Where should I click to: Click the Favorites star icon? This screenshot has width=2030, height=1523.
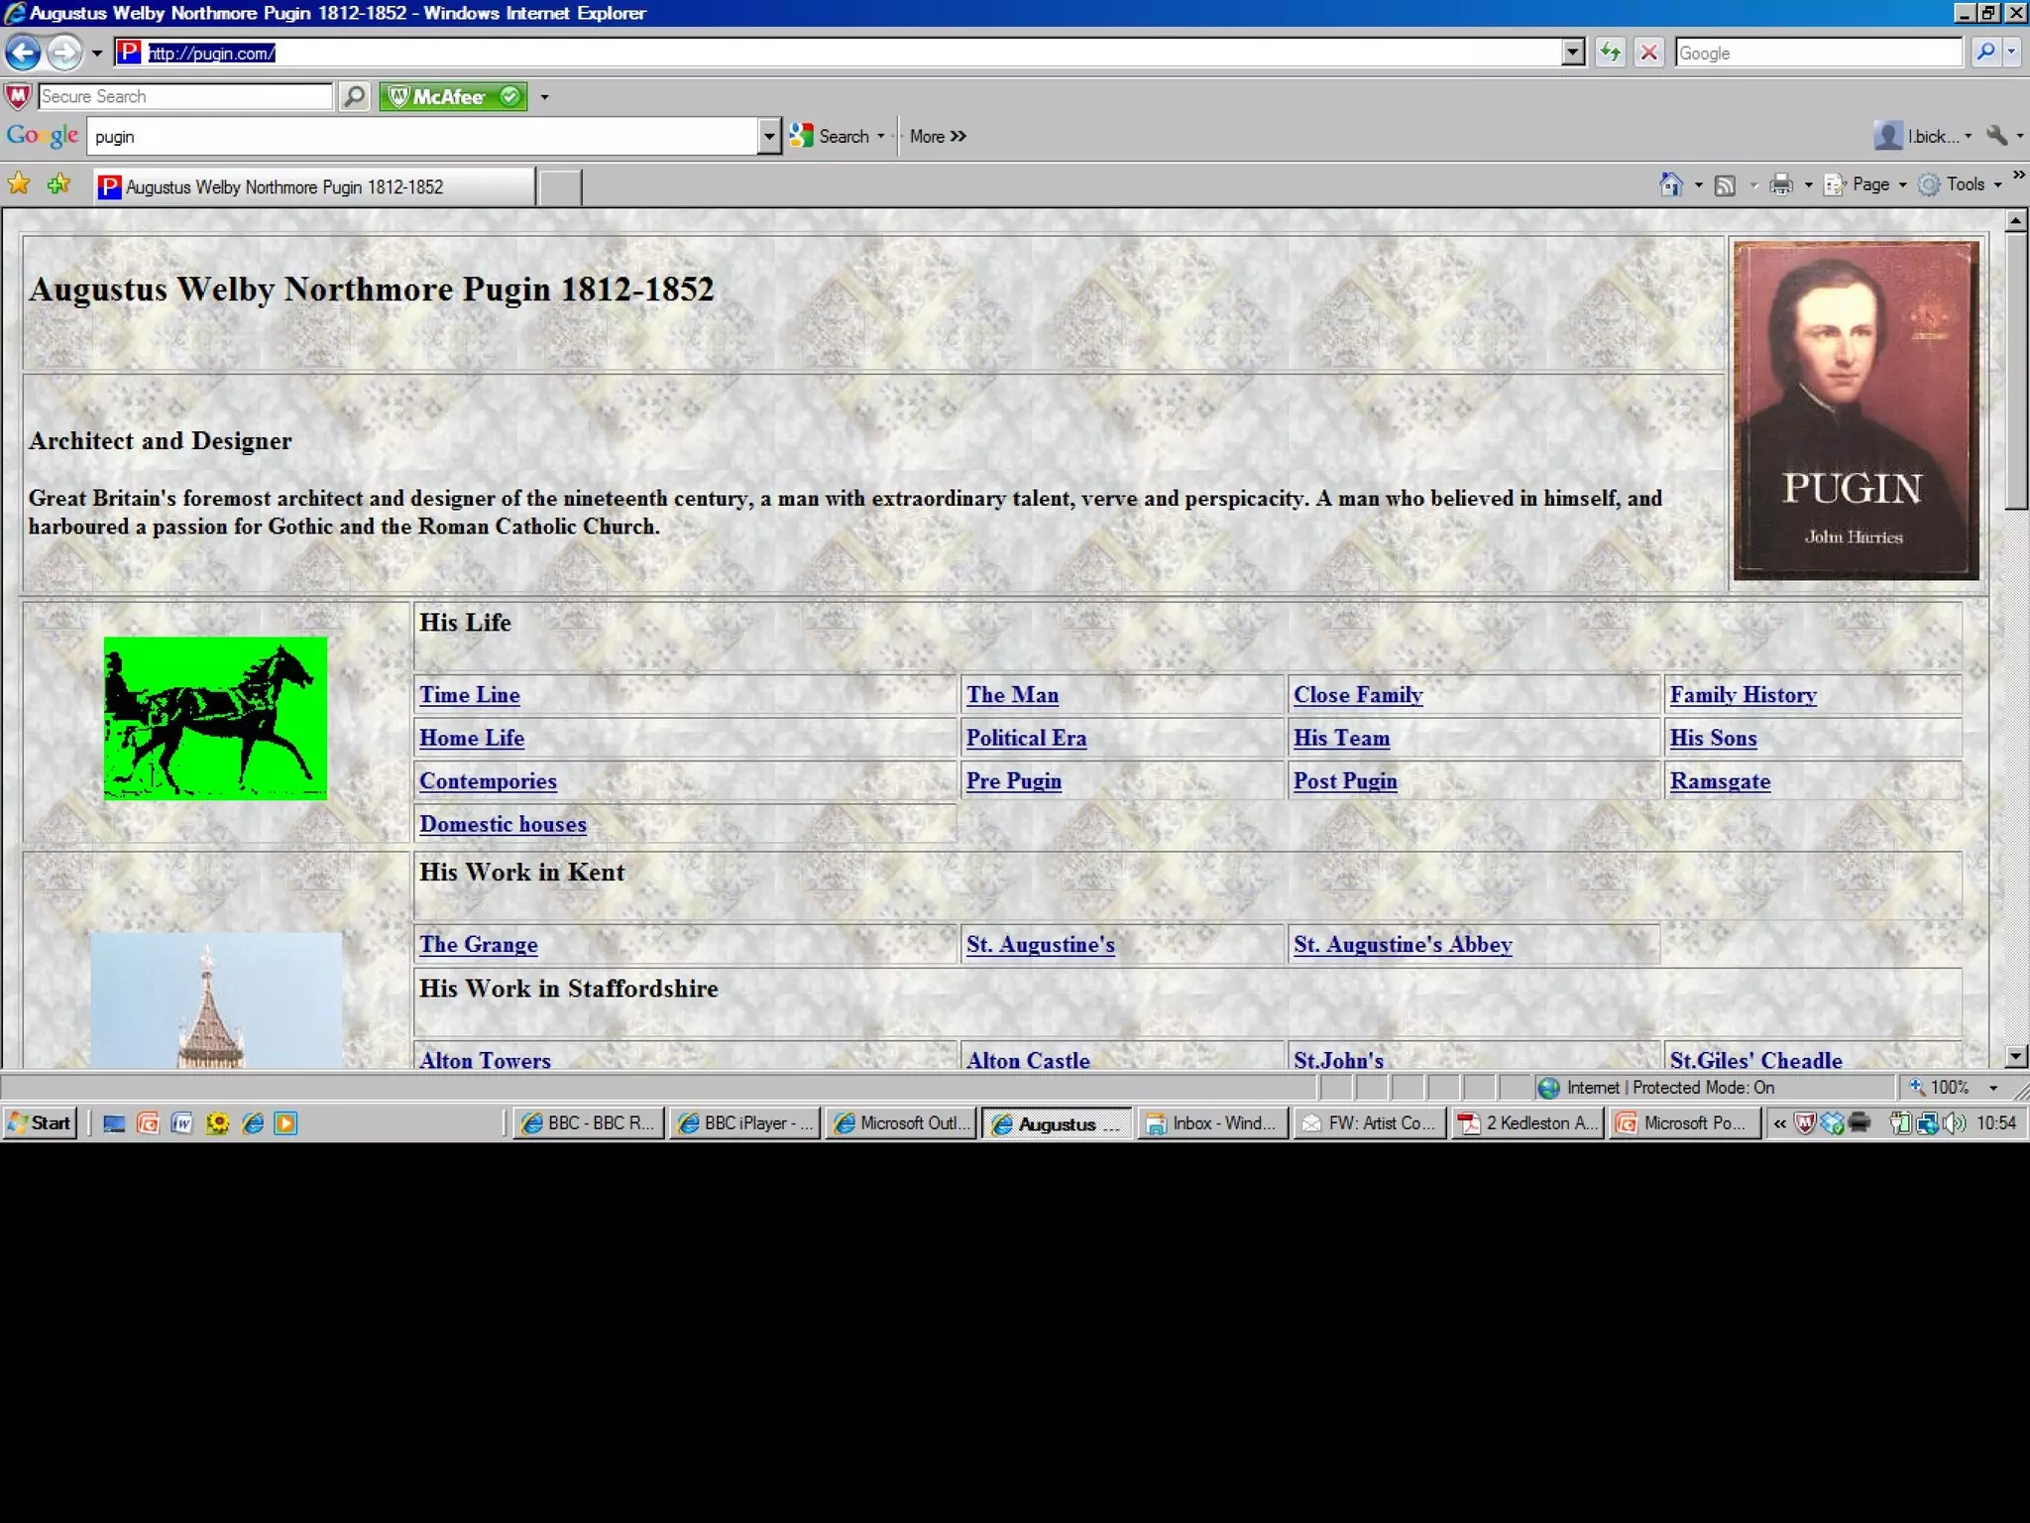[19, 184]
